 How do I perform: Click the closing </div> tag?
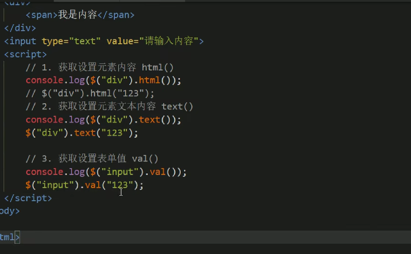click(x=20, y=28)
